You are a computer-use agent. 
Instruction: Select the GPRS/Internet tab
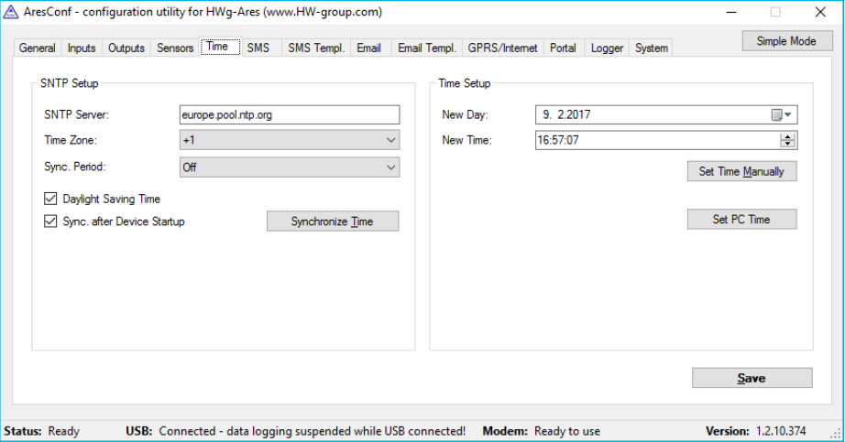tap(502, 49)
